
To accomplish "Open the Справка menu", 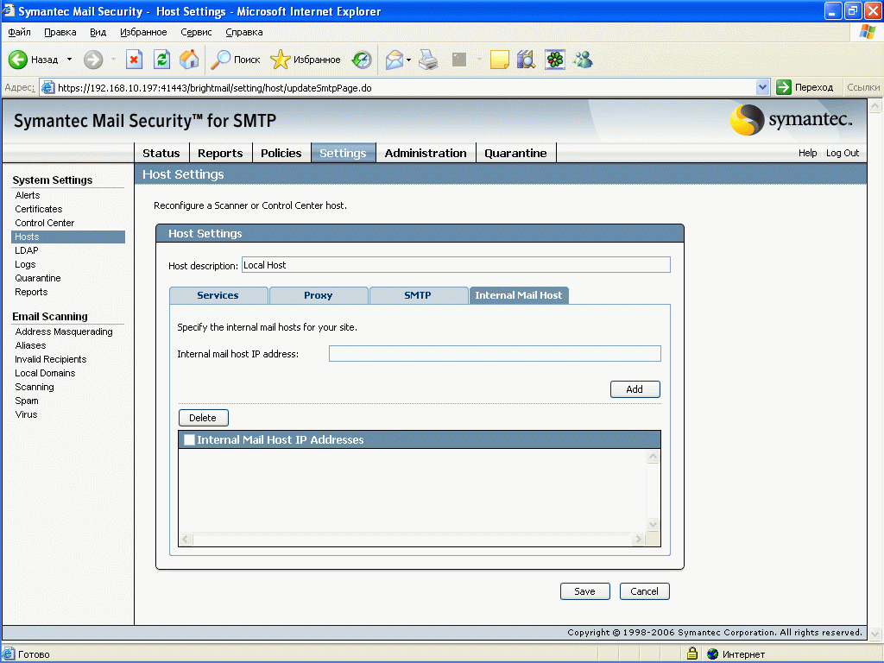I will pos(244,32).
